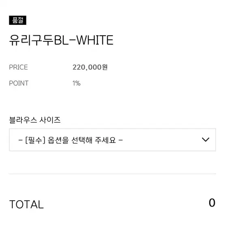Click the 원 currency symbol after the price
Viewport: 225px width, 225px height.
coord(105,67)
